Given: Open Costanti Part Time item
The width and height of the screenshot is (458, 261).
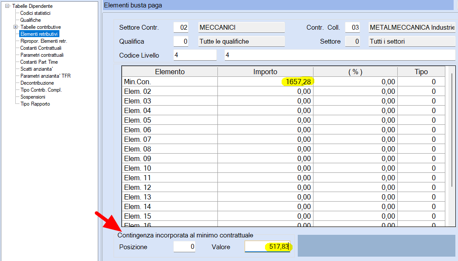Looking at the screenshot, I should click(39, 62).
